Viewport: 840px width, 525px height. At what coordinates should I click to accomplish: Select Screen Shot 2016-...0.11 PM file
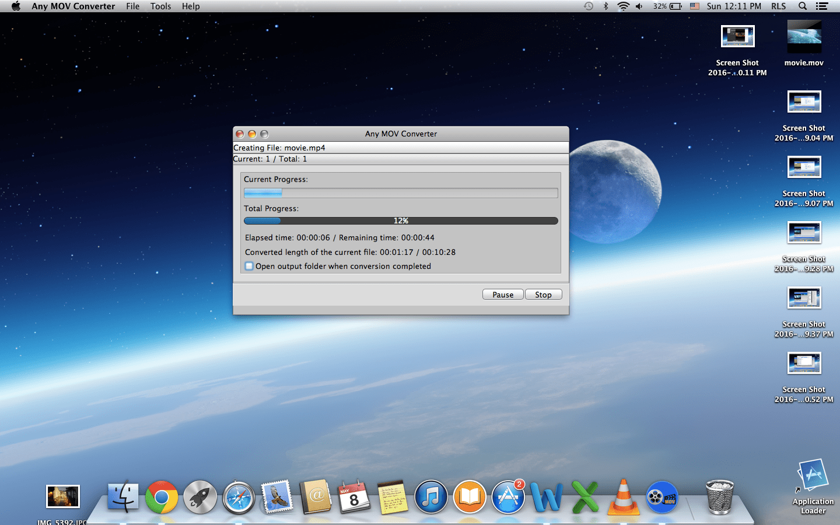(x=737, y=51)
